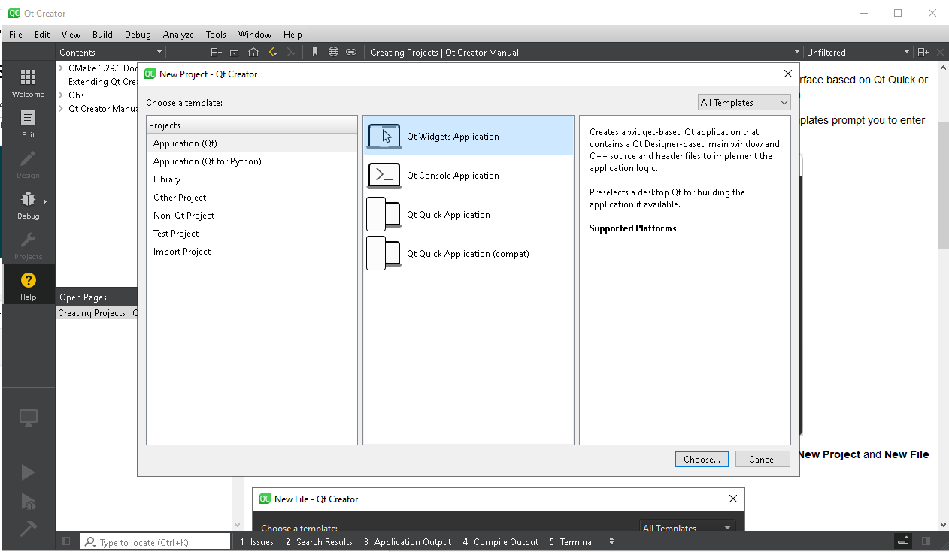This screenshot has width=949, height=552.
Task: Click the green Run triangle button
Action: pyautogui.click(x=28, y=472)
